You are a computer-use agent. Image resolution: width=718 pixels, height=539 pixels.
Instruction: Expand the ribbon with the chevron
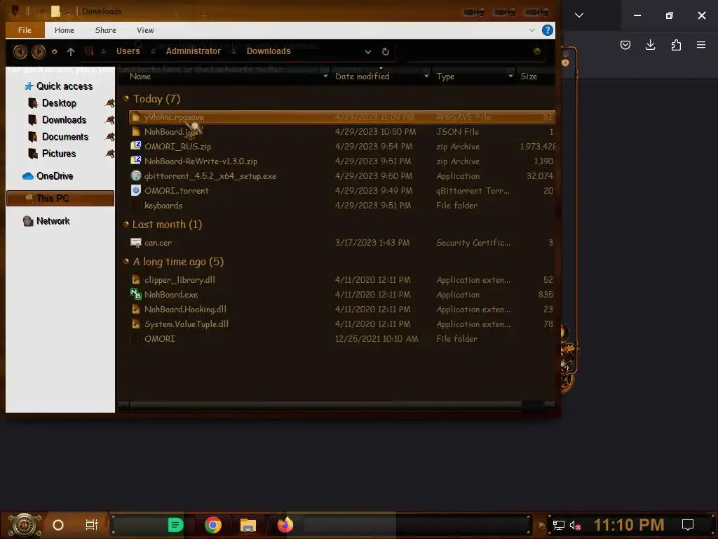click(532, 30)
